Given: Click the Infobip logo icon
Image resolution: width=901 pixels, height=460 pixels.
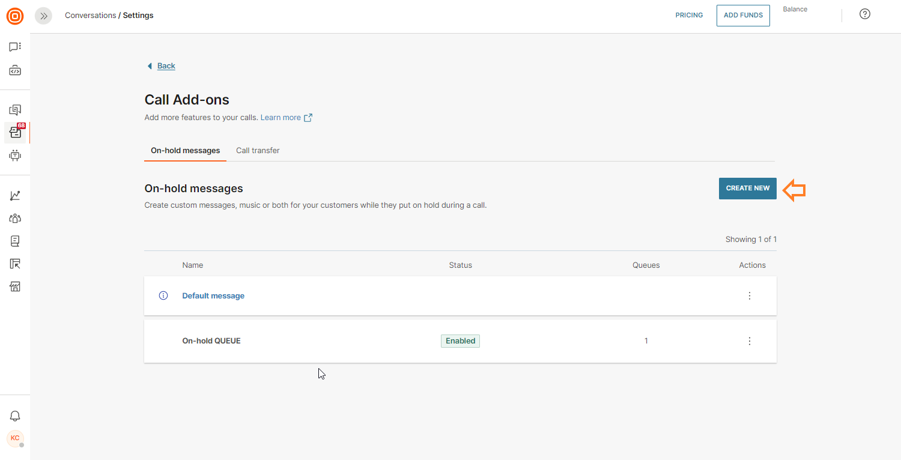Looking at the screenshot, I should pos(15,16).
